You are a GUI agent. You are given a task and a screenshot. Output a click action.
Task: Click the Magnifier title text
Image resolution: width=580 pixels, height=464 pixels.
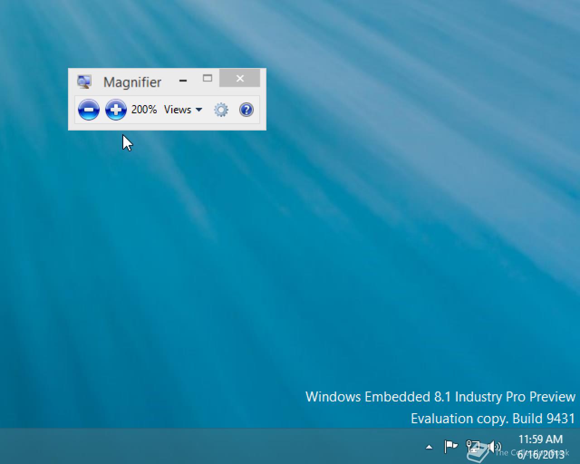tap(132, 82)
